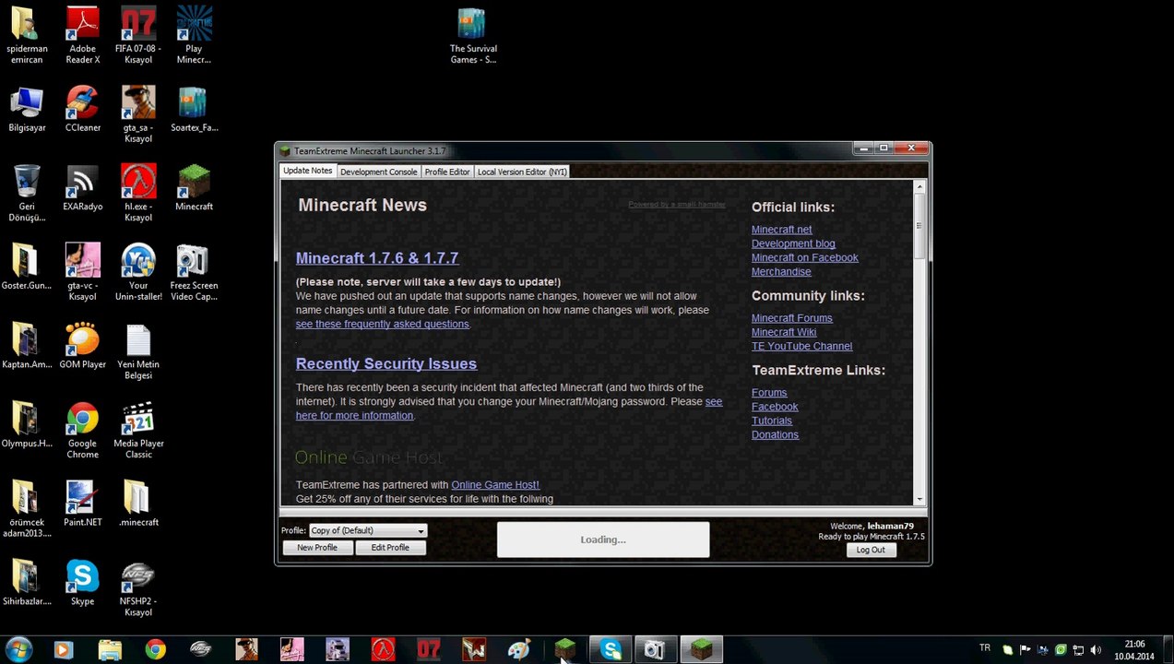Screen dimensions: 1174x664
Task: Open hl.exe Half-Life desktop shortcut
Action: pyautogui.click(x=138, y=194)
